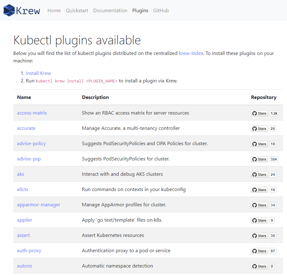The image size is (287, 275).
Task: Click the Description column header
Action: coord(95,97)
